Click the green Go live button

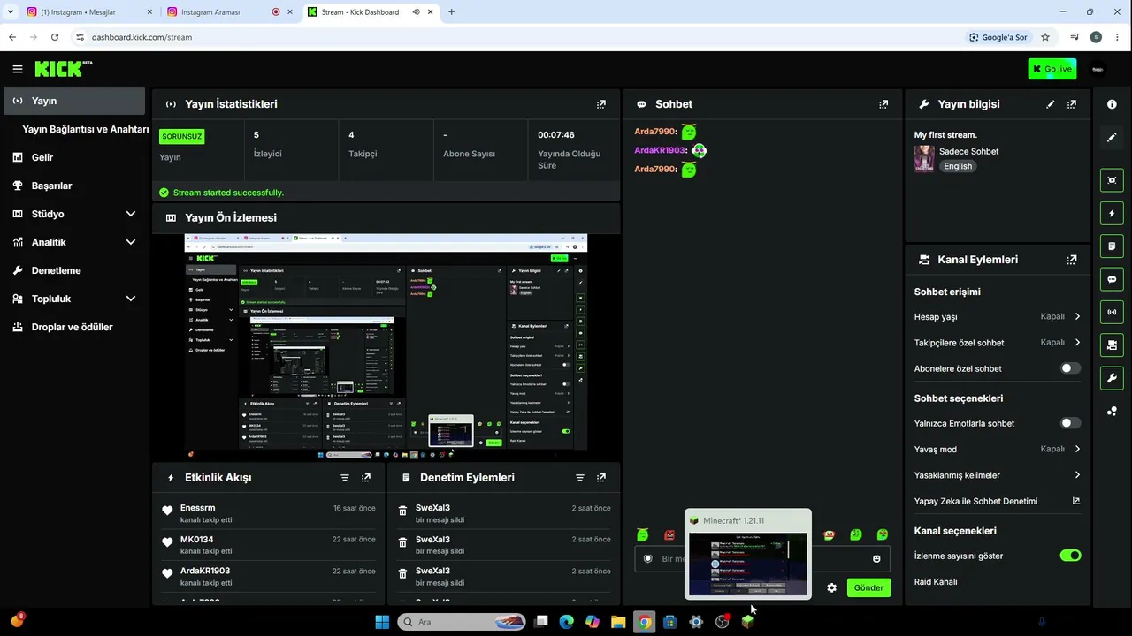(1052, 69)
